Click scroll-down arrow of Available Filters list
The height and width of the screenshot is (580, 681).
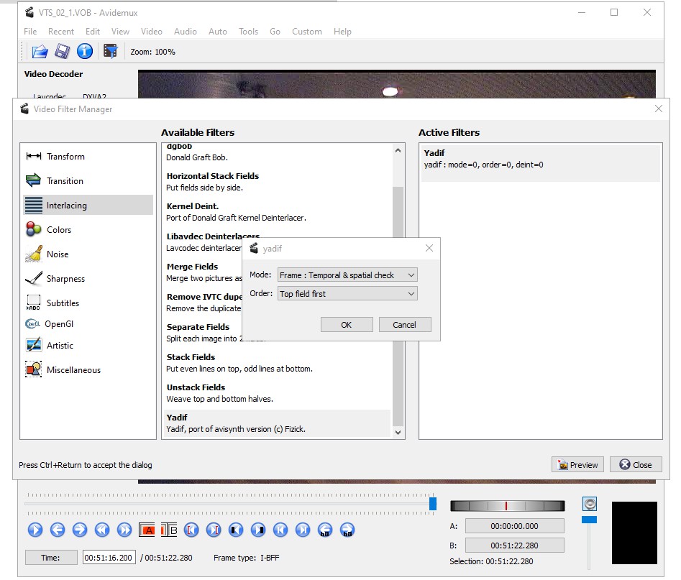click(398, 433)
